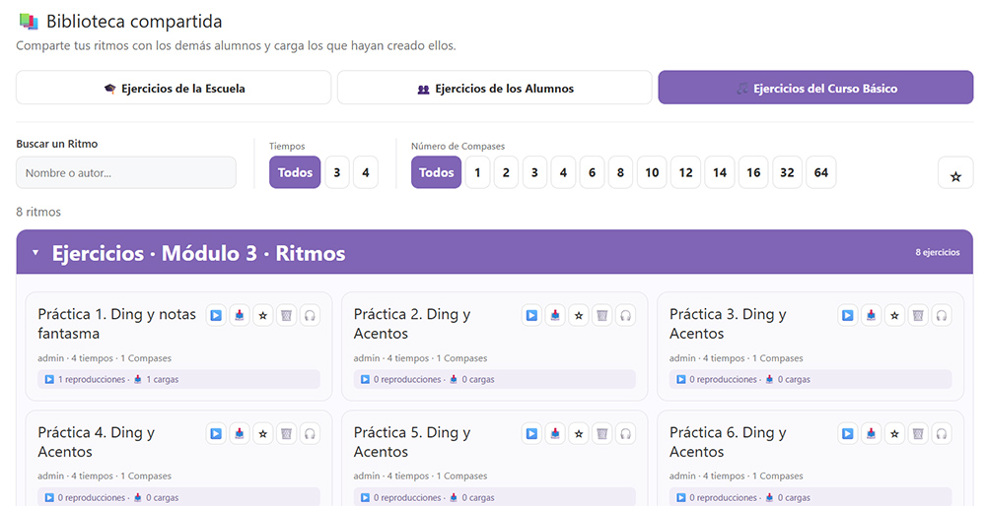Filter by 10 compases
Image resolution: width=986 pixels, height=506 pixels.
tap(652, 172)
